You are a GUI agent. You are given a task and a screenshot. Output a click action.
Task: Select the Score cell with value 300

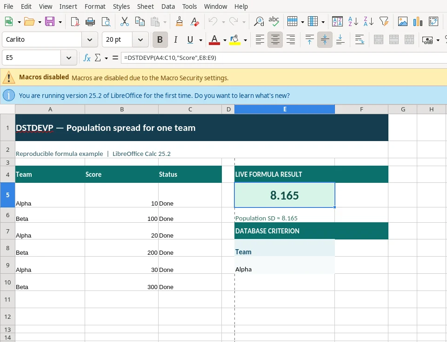[122, 282]
